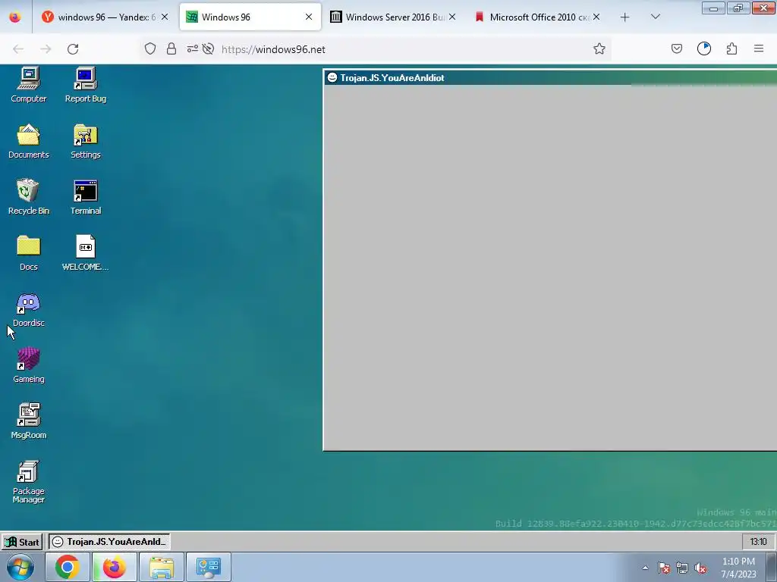The image size is (777, 582).
Task: Launch the Gameing shortcut icon
Action: [29, 365]
